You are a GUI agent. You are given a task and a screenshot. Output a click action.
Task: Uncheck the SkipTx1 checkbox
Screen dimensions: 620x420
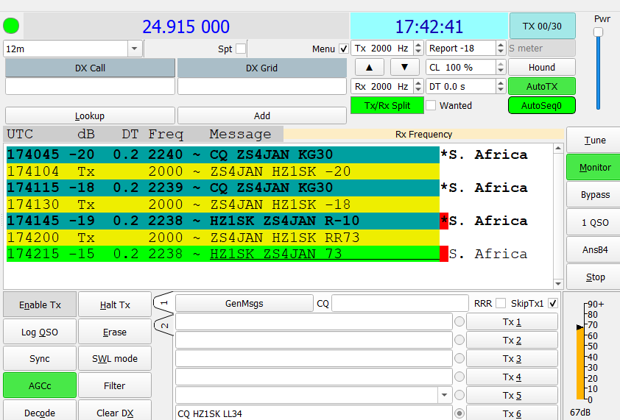(x=553, y=304)
